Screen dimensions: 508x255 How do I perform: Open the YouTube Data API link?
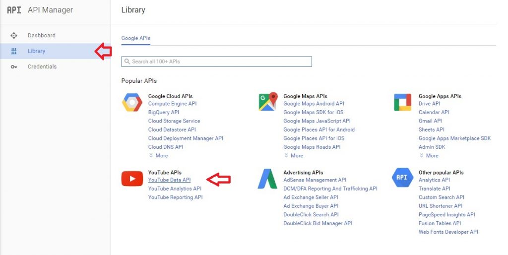click(169, 180)
